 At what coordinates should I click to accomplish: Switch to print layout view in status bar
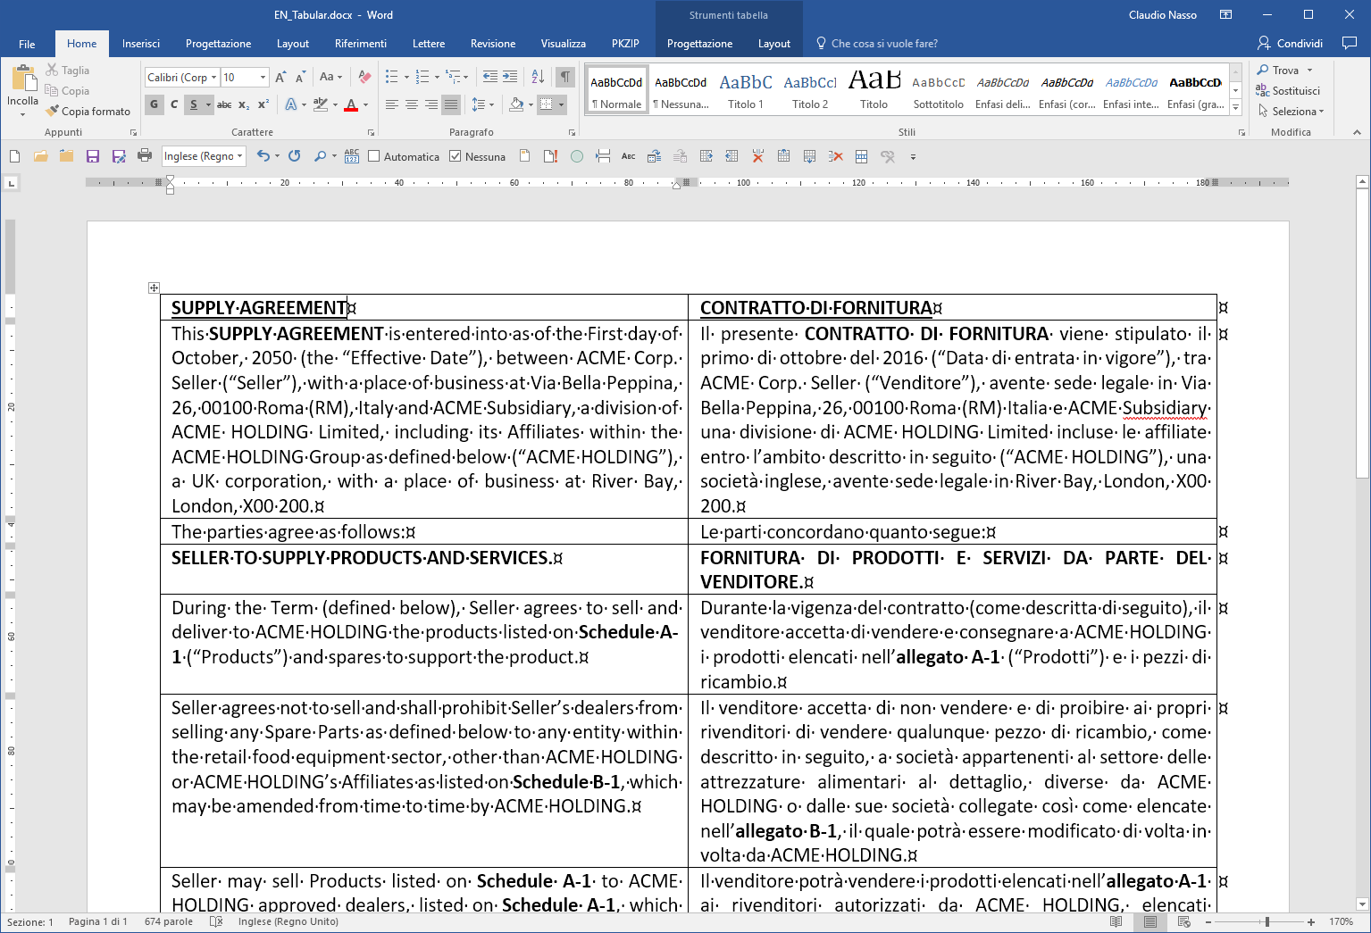pos(1150,921)
